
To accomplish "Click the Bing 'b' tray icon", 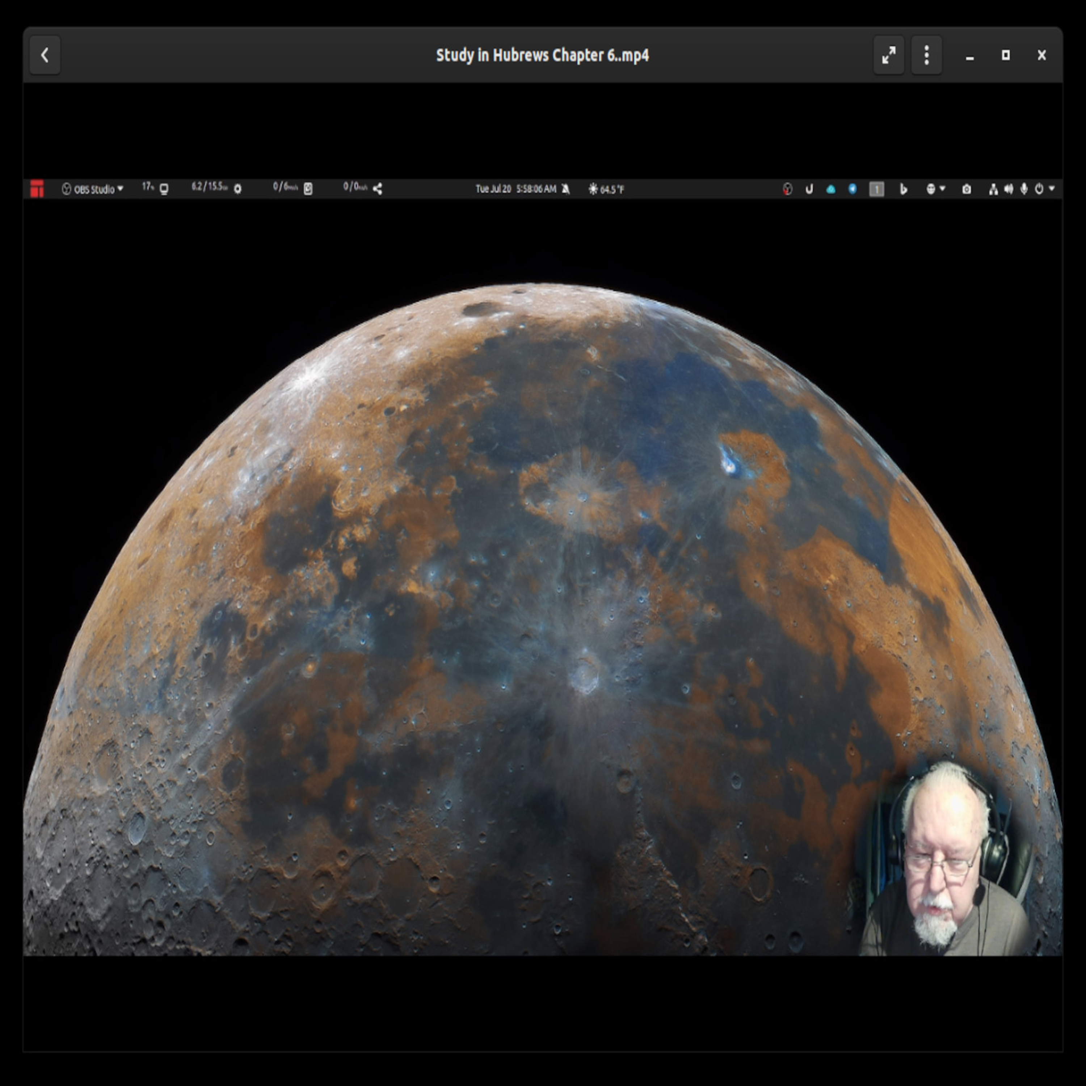I will pos(904,189).
